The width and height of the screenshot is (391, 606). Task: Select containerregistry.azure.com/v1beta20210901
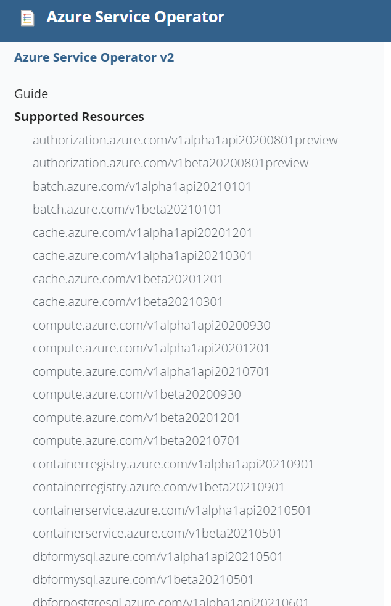click(x=158, y=487)
